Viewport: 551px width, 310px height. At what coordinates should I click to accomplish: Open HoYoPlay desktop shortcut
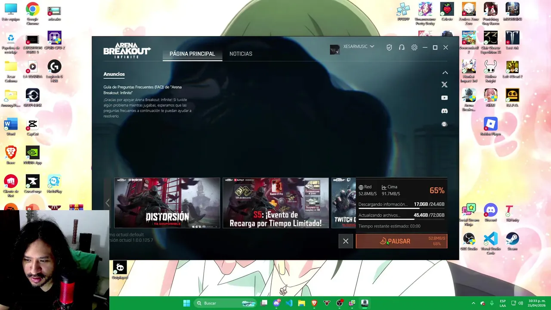point(54,185)
